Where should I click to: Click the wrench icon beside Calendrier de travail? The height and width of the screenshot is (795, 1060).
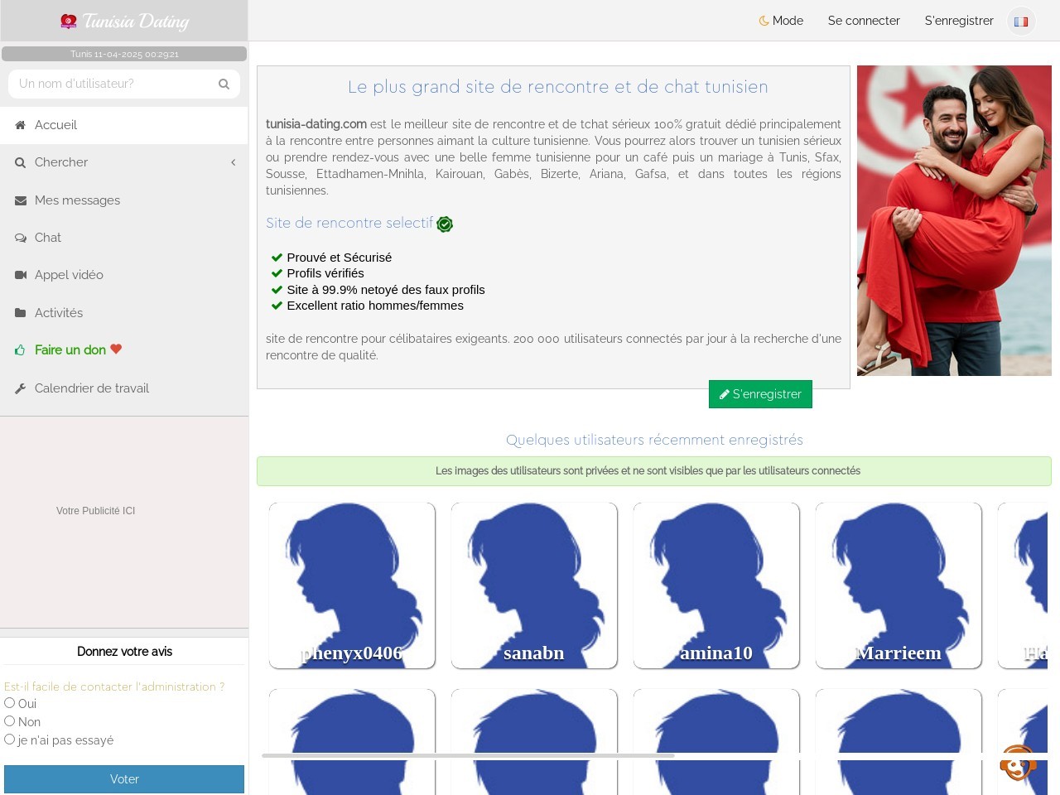tap(20, 388)
